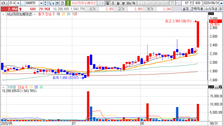This screenshot has height=126, width=223.
Task: Click the interval value box showing 10
Action: [x=172, y=3]
